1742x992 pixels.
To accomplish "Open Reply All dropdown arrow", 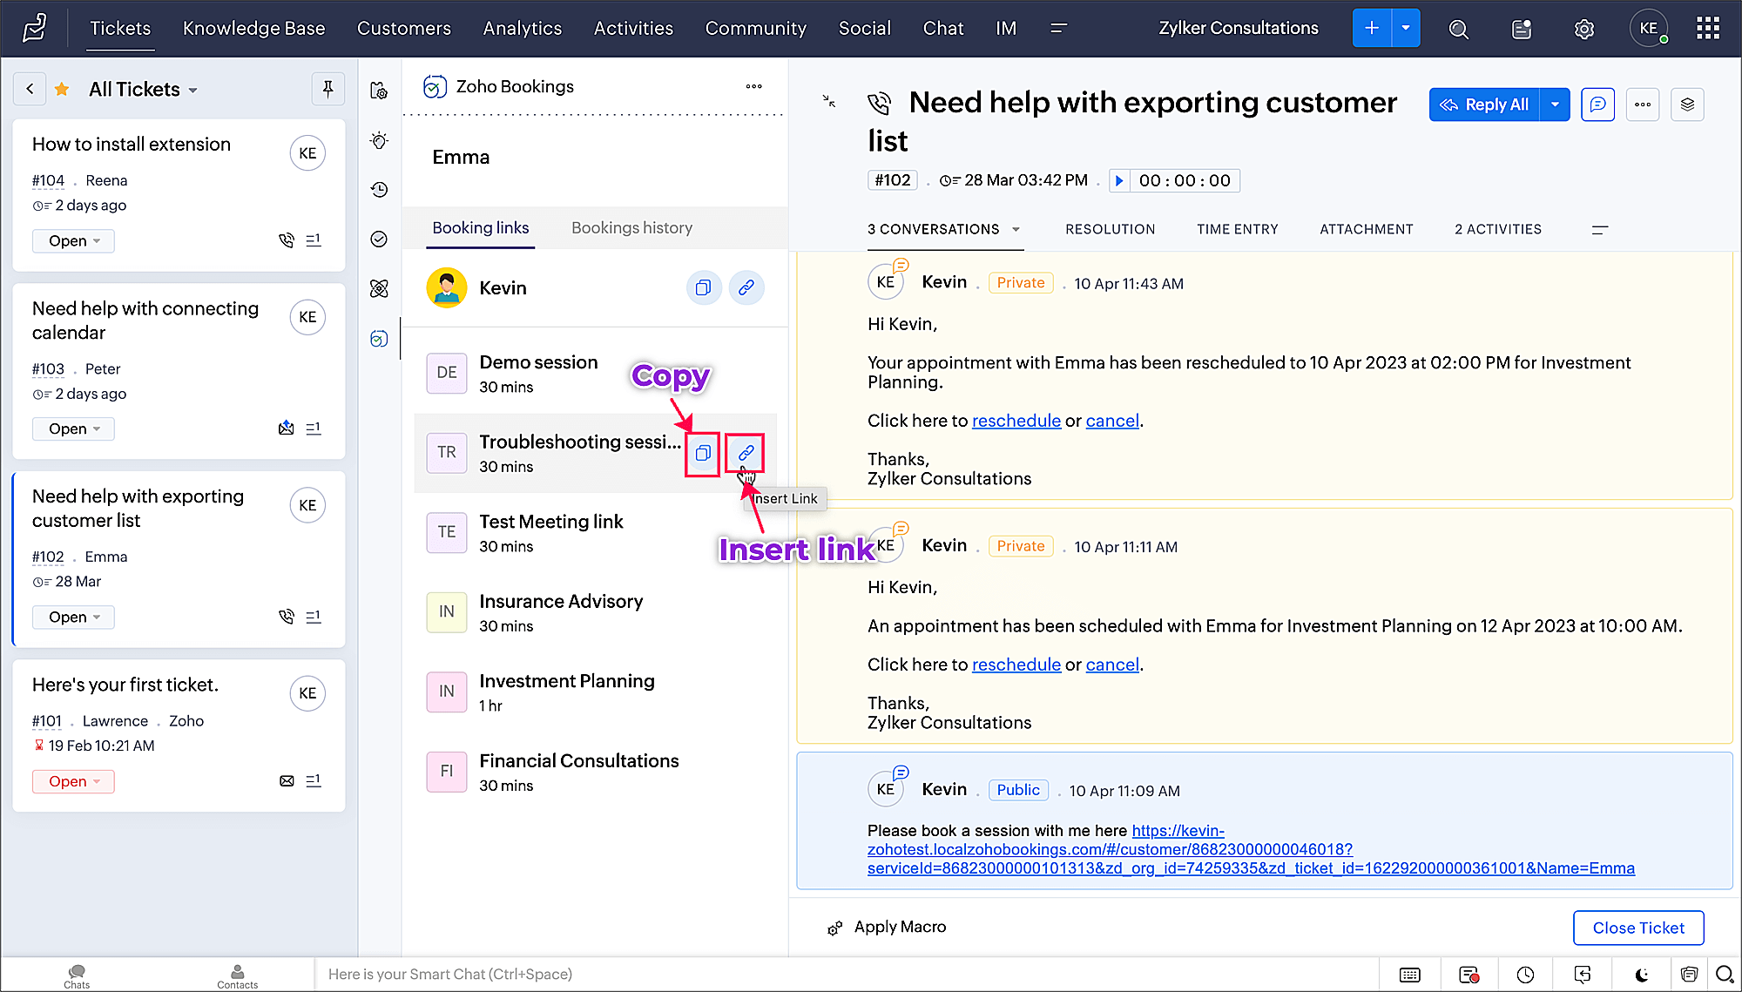I will tap(1555, 105).
